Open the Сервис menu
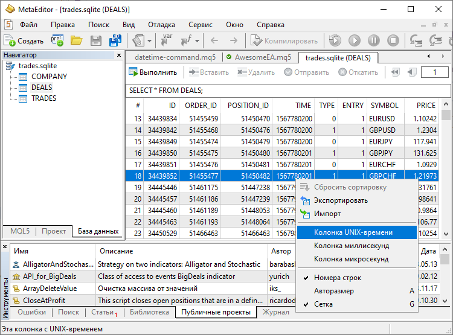 200,25
